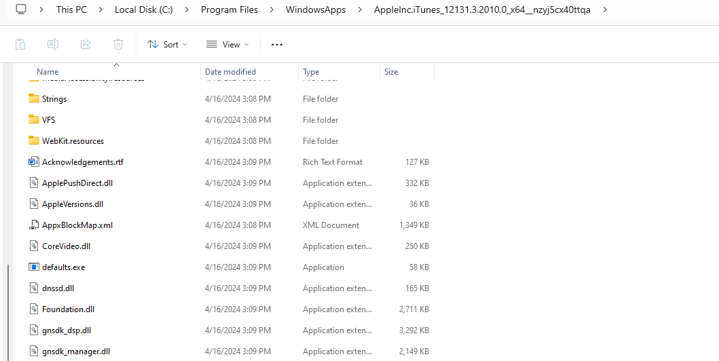This screenshot has height=361, width=719.
Task: Expand chevron after Program Files breadcrumb
Action: click(272, 9)
